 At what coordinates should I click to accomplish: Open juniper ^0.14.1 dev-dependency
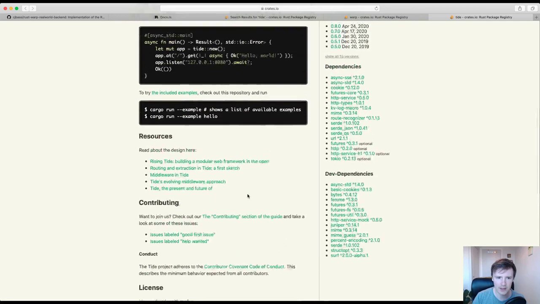[x=345, y=225]
